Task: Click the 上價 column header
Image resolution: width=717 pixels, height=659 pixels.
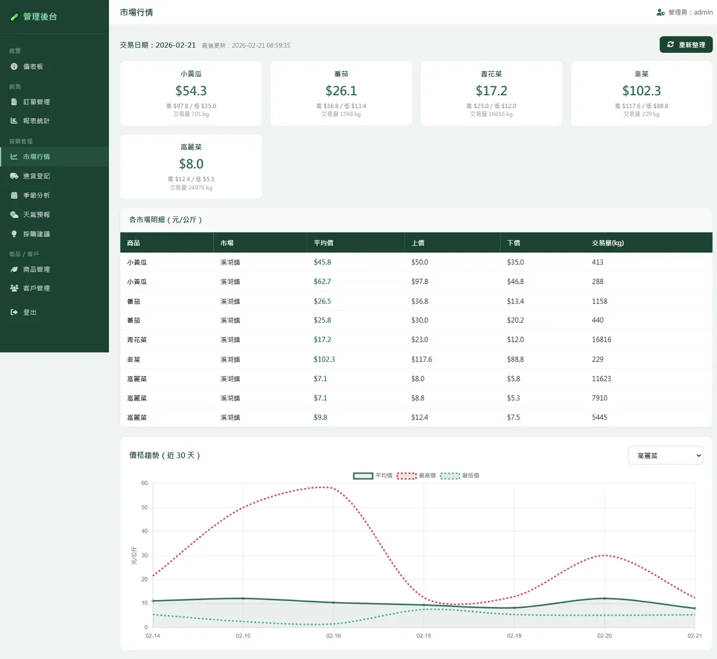Action: click(452, 243)
